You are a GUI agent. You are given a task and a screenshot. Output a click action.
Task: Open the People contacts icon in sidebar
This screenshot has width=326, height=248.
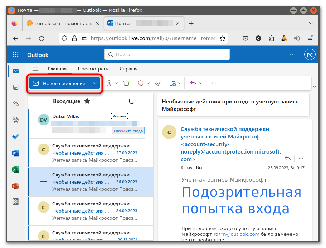(16, 104)
